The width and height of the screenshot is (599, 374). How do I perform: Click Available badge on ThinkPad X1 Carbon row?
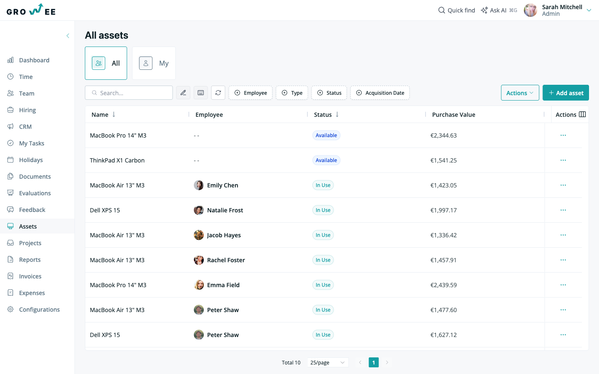(326, 160)
